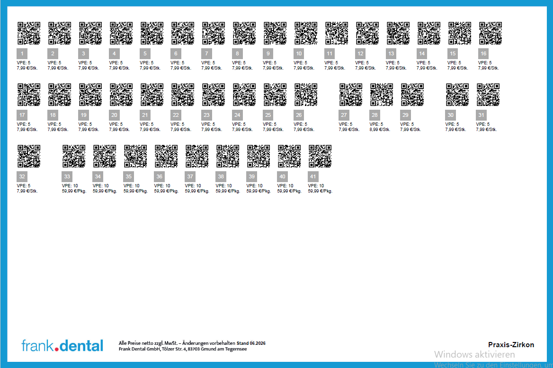The height and width of the screenshot is (368, 553).
Task: Select the QR code above number 29
Action: pos(412,95)
